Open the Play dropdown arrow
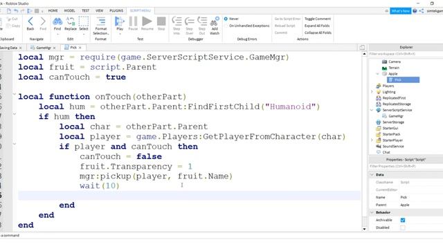Viewport: 443px width, 249px height. 120,34
